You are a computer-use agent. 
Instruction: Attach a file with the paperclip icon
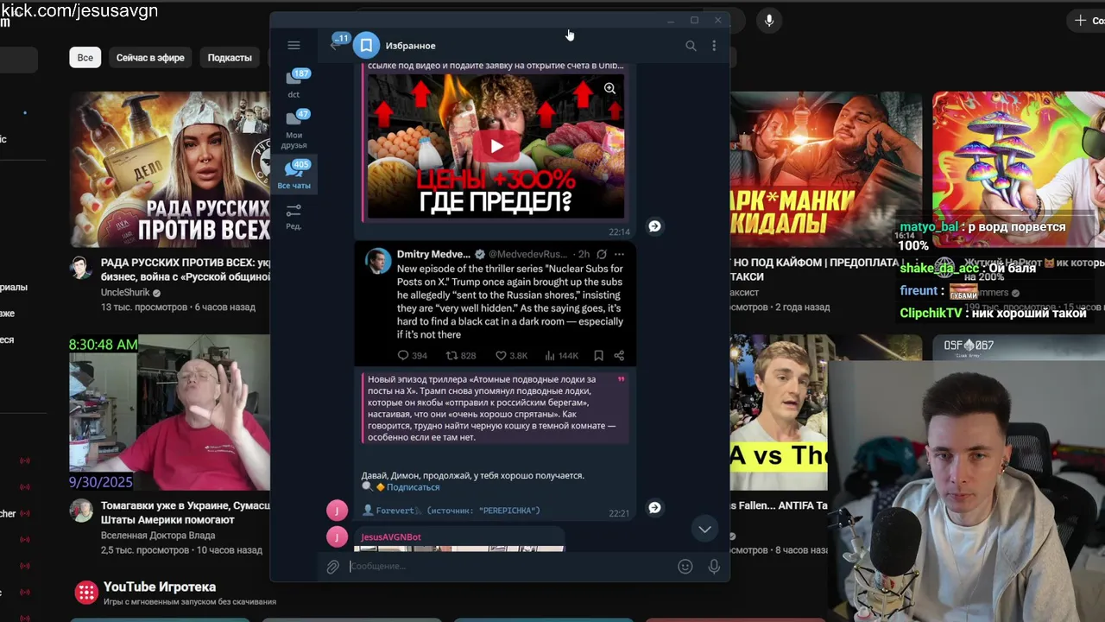click(332, 567)
